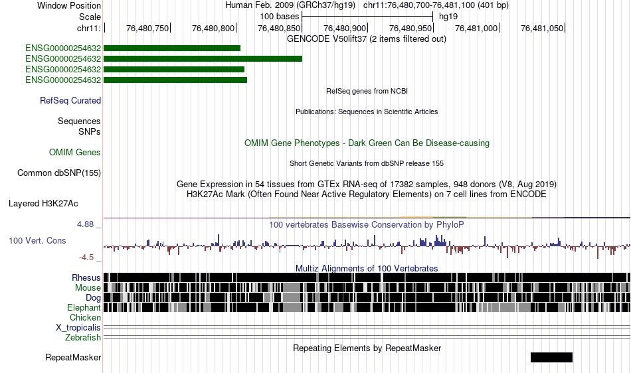The height and width of the screenshot is (373, 631).
Task: Click the Rhesus alignment row
Action: [367, 277]
